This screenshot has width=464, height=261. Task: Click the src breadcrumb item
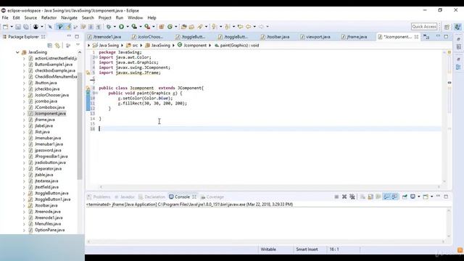coord(132,45)
